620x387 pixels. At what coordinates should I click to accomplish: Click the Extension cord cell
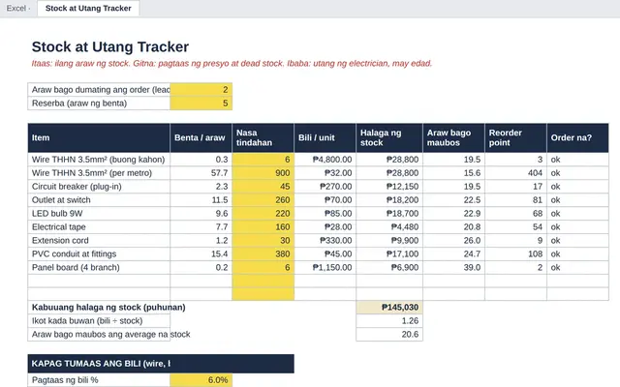[99, 240]
